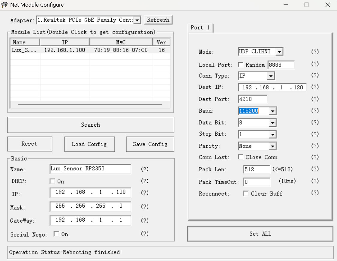Screen dimensions: 337x261
Task: Click the Set ALL button
Action: tap(260, 234)
